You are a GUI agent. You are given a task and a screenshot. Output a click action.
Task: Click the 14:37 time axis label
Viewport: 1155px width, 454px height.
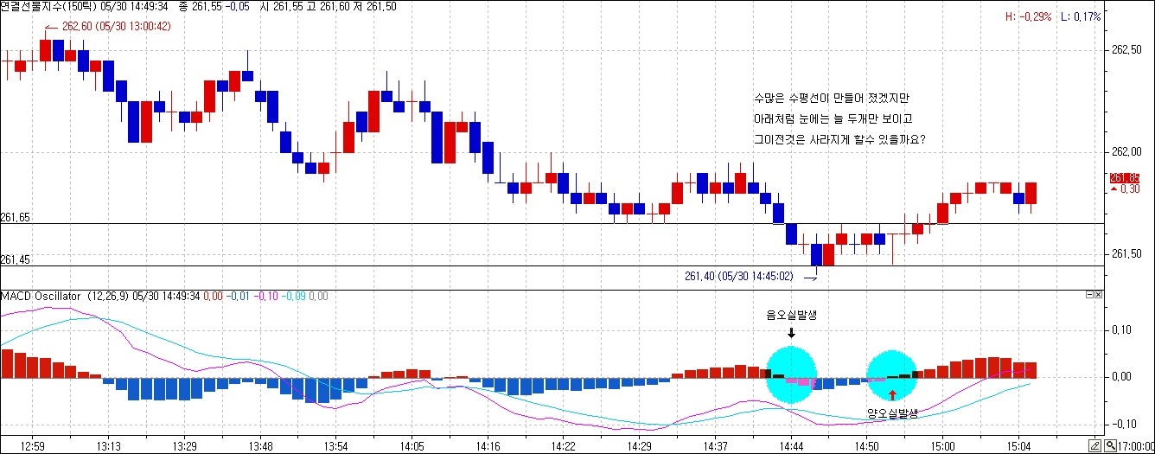715,446
